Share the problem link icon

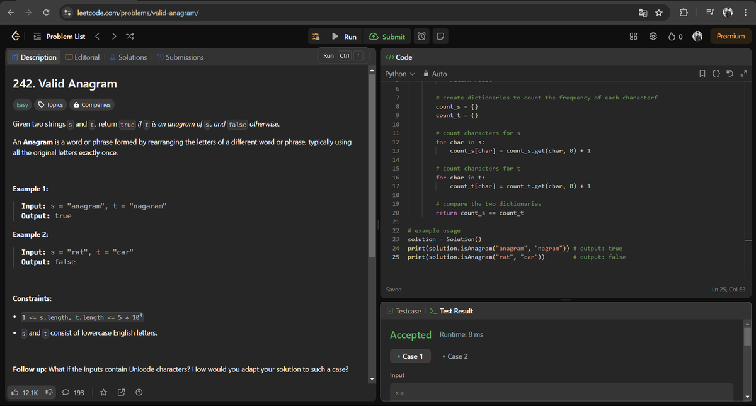pyautogui.click(x=122, y=393)
